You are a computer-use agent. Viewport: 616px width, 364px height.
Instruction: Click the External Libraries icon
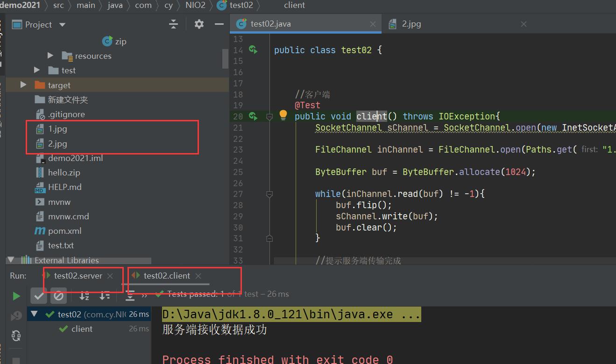[x=26, y=260]
